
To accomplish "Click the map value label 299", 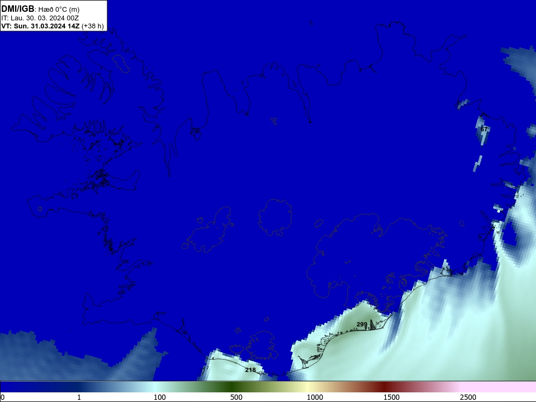I will coord(362,324).
